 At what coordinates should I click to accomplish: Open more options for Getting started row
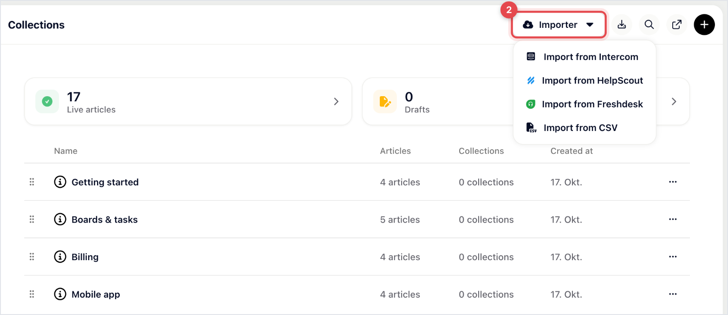point(673,182)
